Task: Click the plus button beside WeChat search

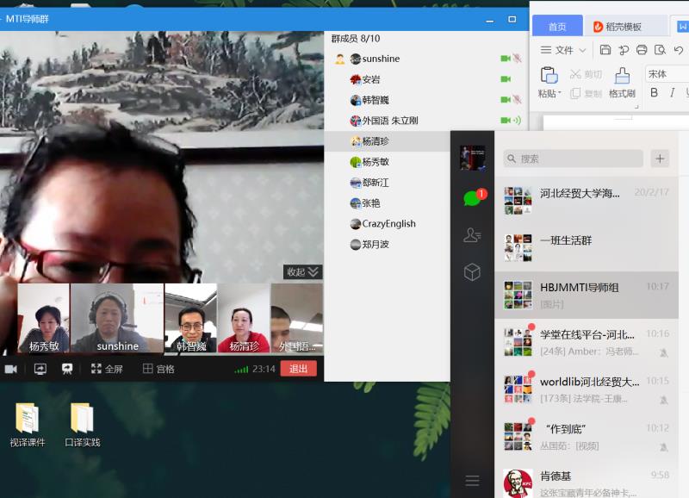Action: point(660,159)
